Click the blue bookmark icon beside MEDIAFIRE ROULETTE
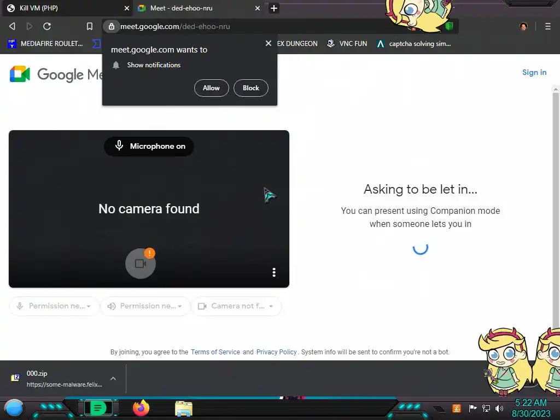Viewport: 560px width, 420px height. (12, 44)
